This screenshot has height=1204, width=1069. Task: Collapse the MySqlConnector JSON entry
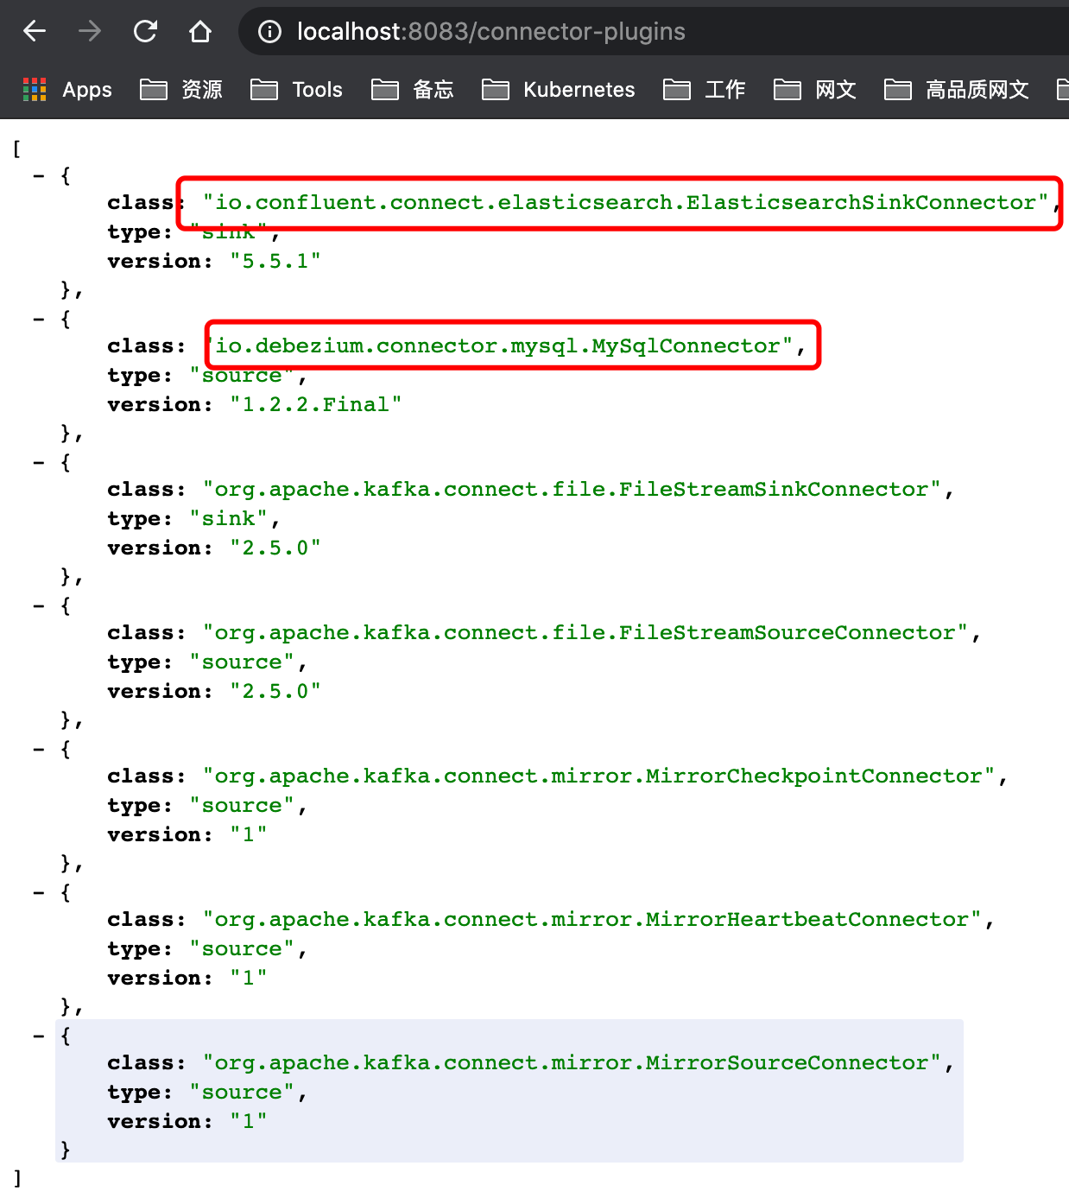click(38, 319)
